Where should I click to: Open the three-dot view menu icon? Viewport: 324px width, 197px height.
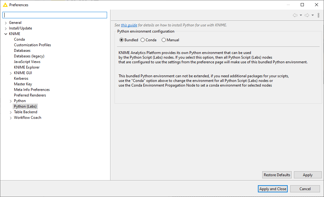click(318, 15)
